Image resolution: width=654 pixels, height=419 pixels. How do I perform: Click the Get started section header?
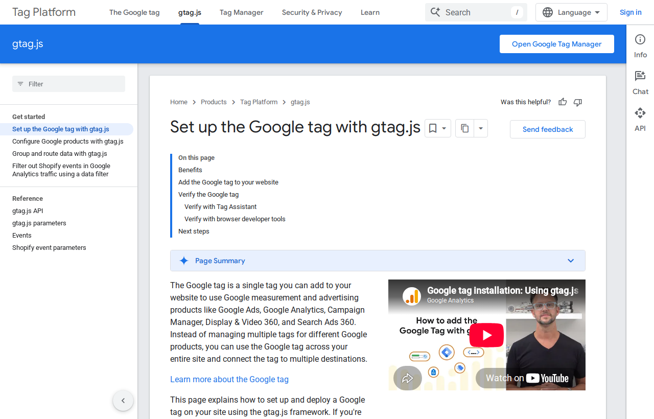29,117
